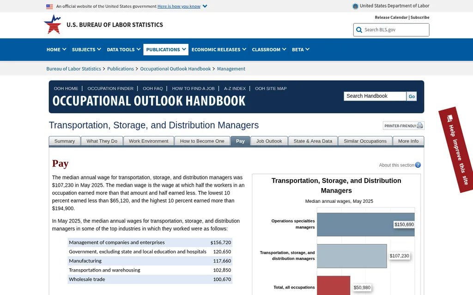
Task: Click the Department of Labor seal icon
Action: coord(355,6)
